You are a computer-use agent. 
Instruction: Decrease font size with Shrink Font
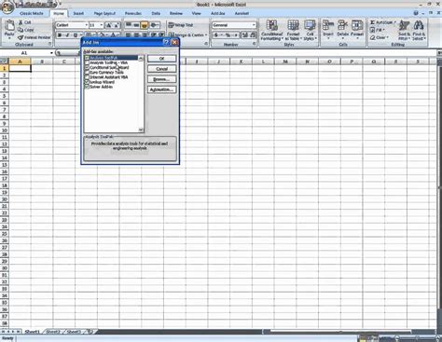[117, 25]
